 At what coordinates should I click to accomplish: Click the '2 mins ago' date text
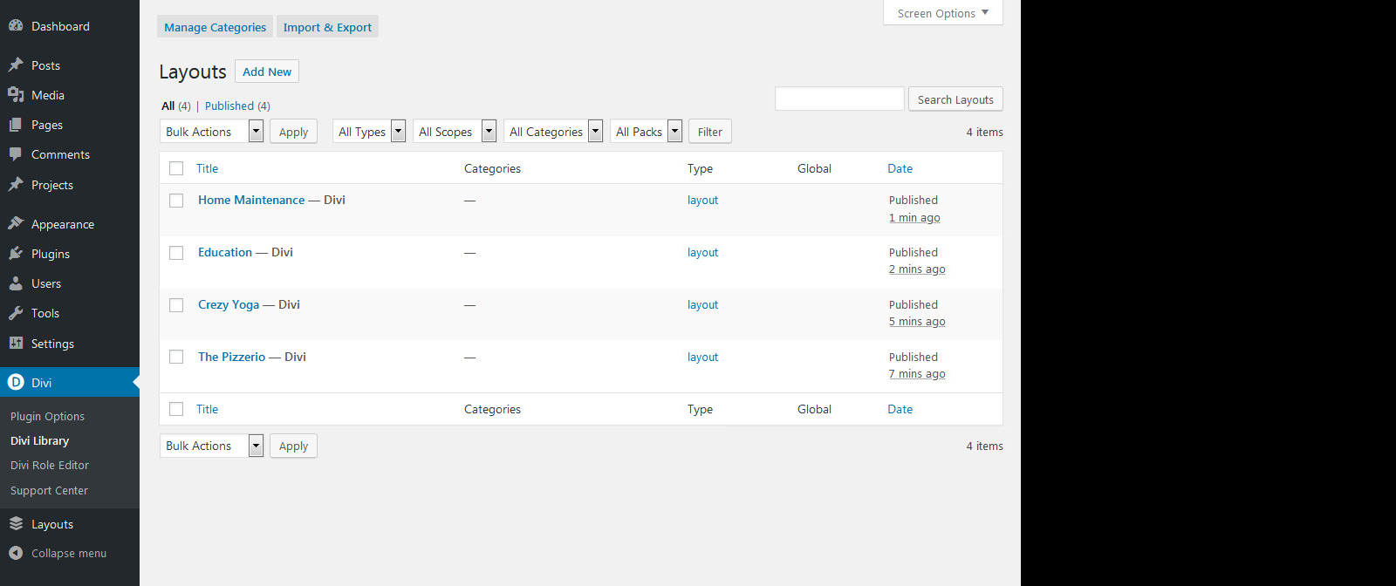tap(917, 269)
